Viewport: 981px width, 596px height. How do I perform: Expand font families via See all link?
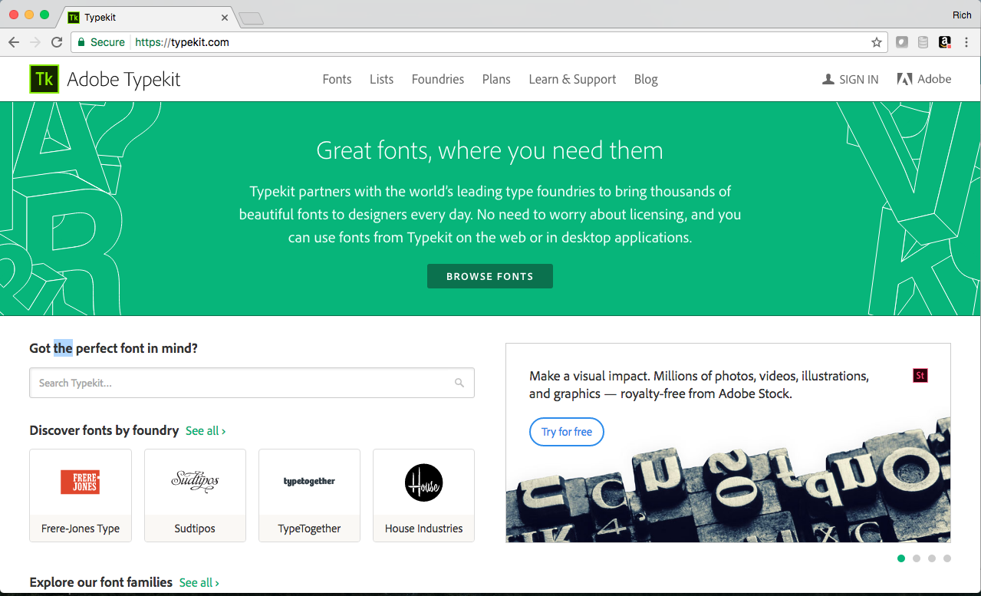(x=199, y=583)
